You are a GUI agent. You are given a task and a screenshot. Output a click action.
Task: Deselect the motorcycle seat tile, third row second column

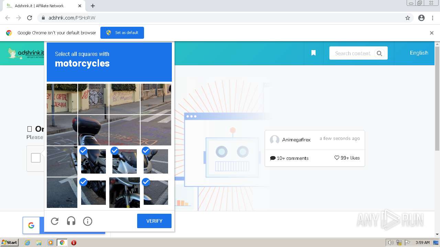click(93, 161)
